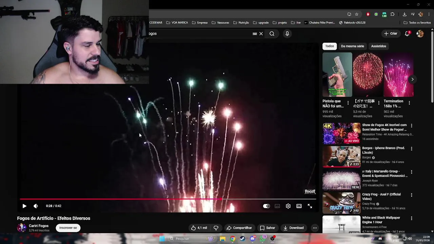
Task: Open White and Black Wallpaper Engine video
Action: tap(341, 224)
